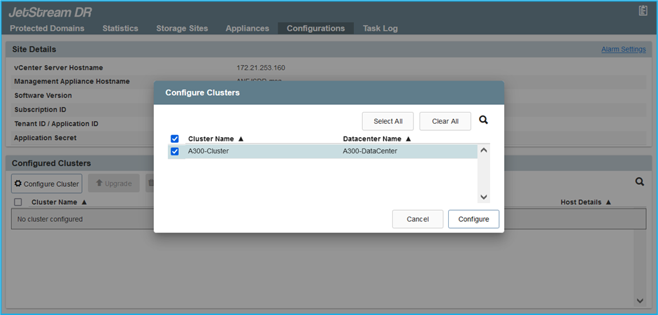
Task: Open the Alarm Settings link
Action: point(623,49)
